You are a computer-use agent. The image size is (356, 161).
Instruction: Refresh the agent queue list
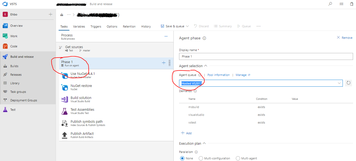point(348,83)
